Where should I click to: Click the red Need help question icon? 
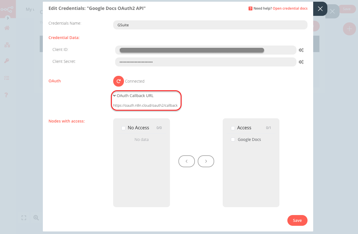pos(250,8)
